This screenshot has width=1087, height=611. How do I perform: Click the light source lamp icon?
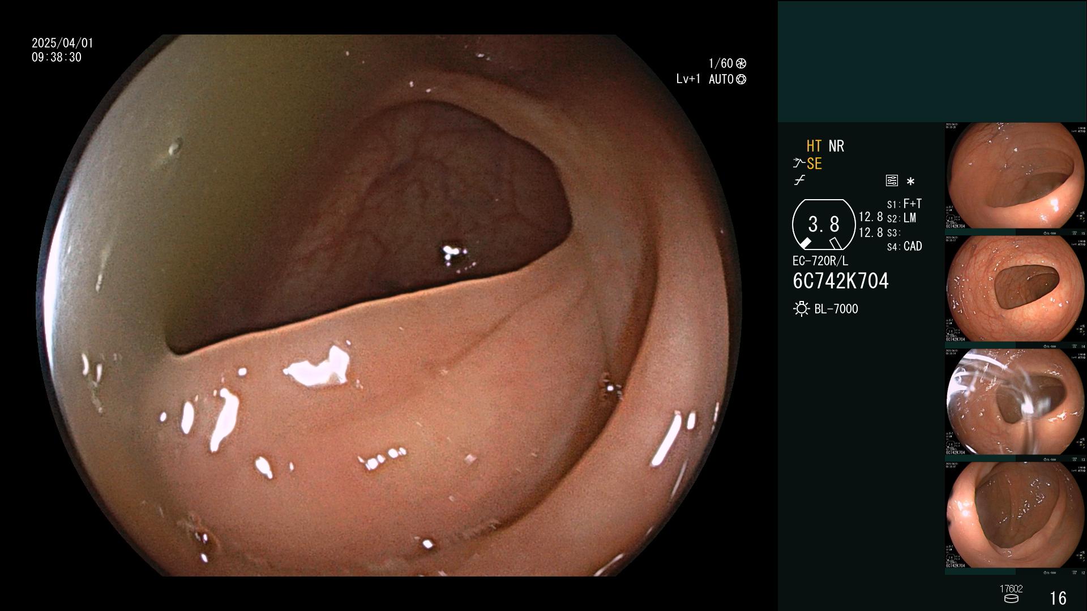coord(801,309)
